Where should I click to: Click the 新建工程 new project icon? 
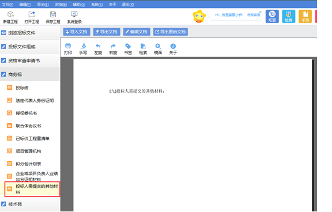click(10, 14)
